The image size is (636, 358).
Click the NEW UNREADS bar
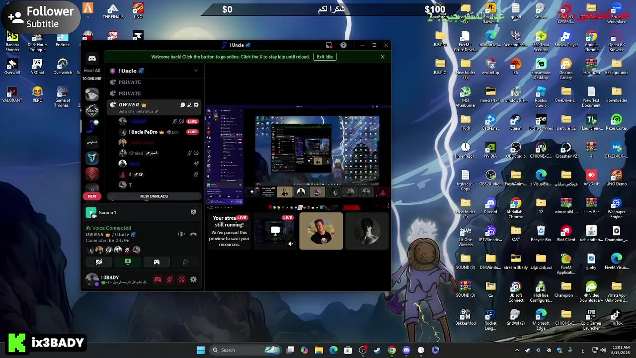pos(154,196)
